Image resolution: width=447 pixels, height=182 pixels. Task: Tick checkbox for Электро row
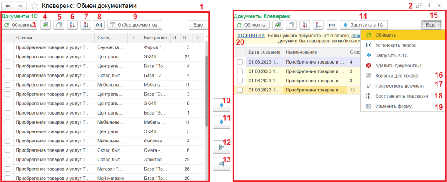pyautogui.click(x=7, y=160)
